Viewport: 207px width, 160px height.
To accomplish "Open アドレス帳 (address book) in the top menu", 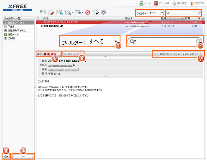I will (161, 3).
